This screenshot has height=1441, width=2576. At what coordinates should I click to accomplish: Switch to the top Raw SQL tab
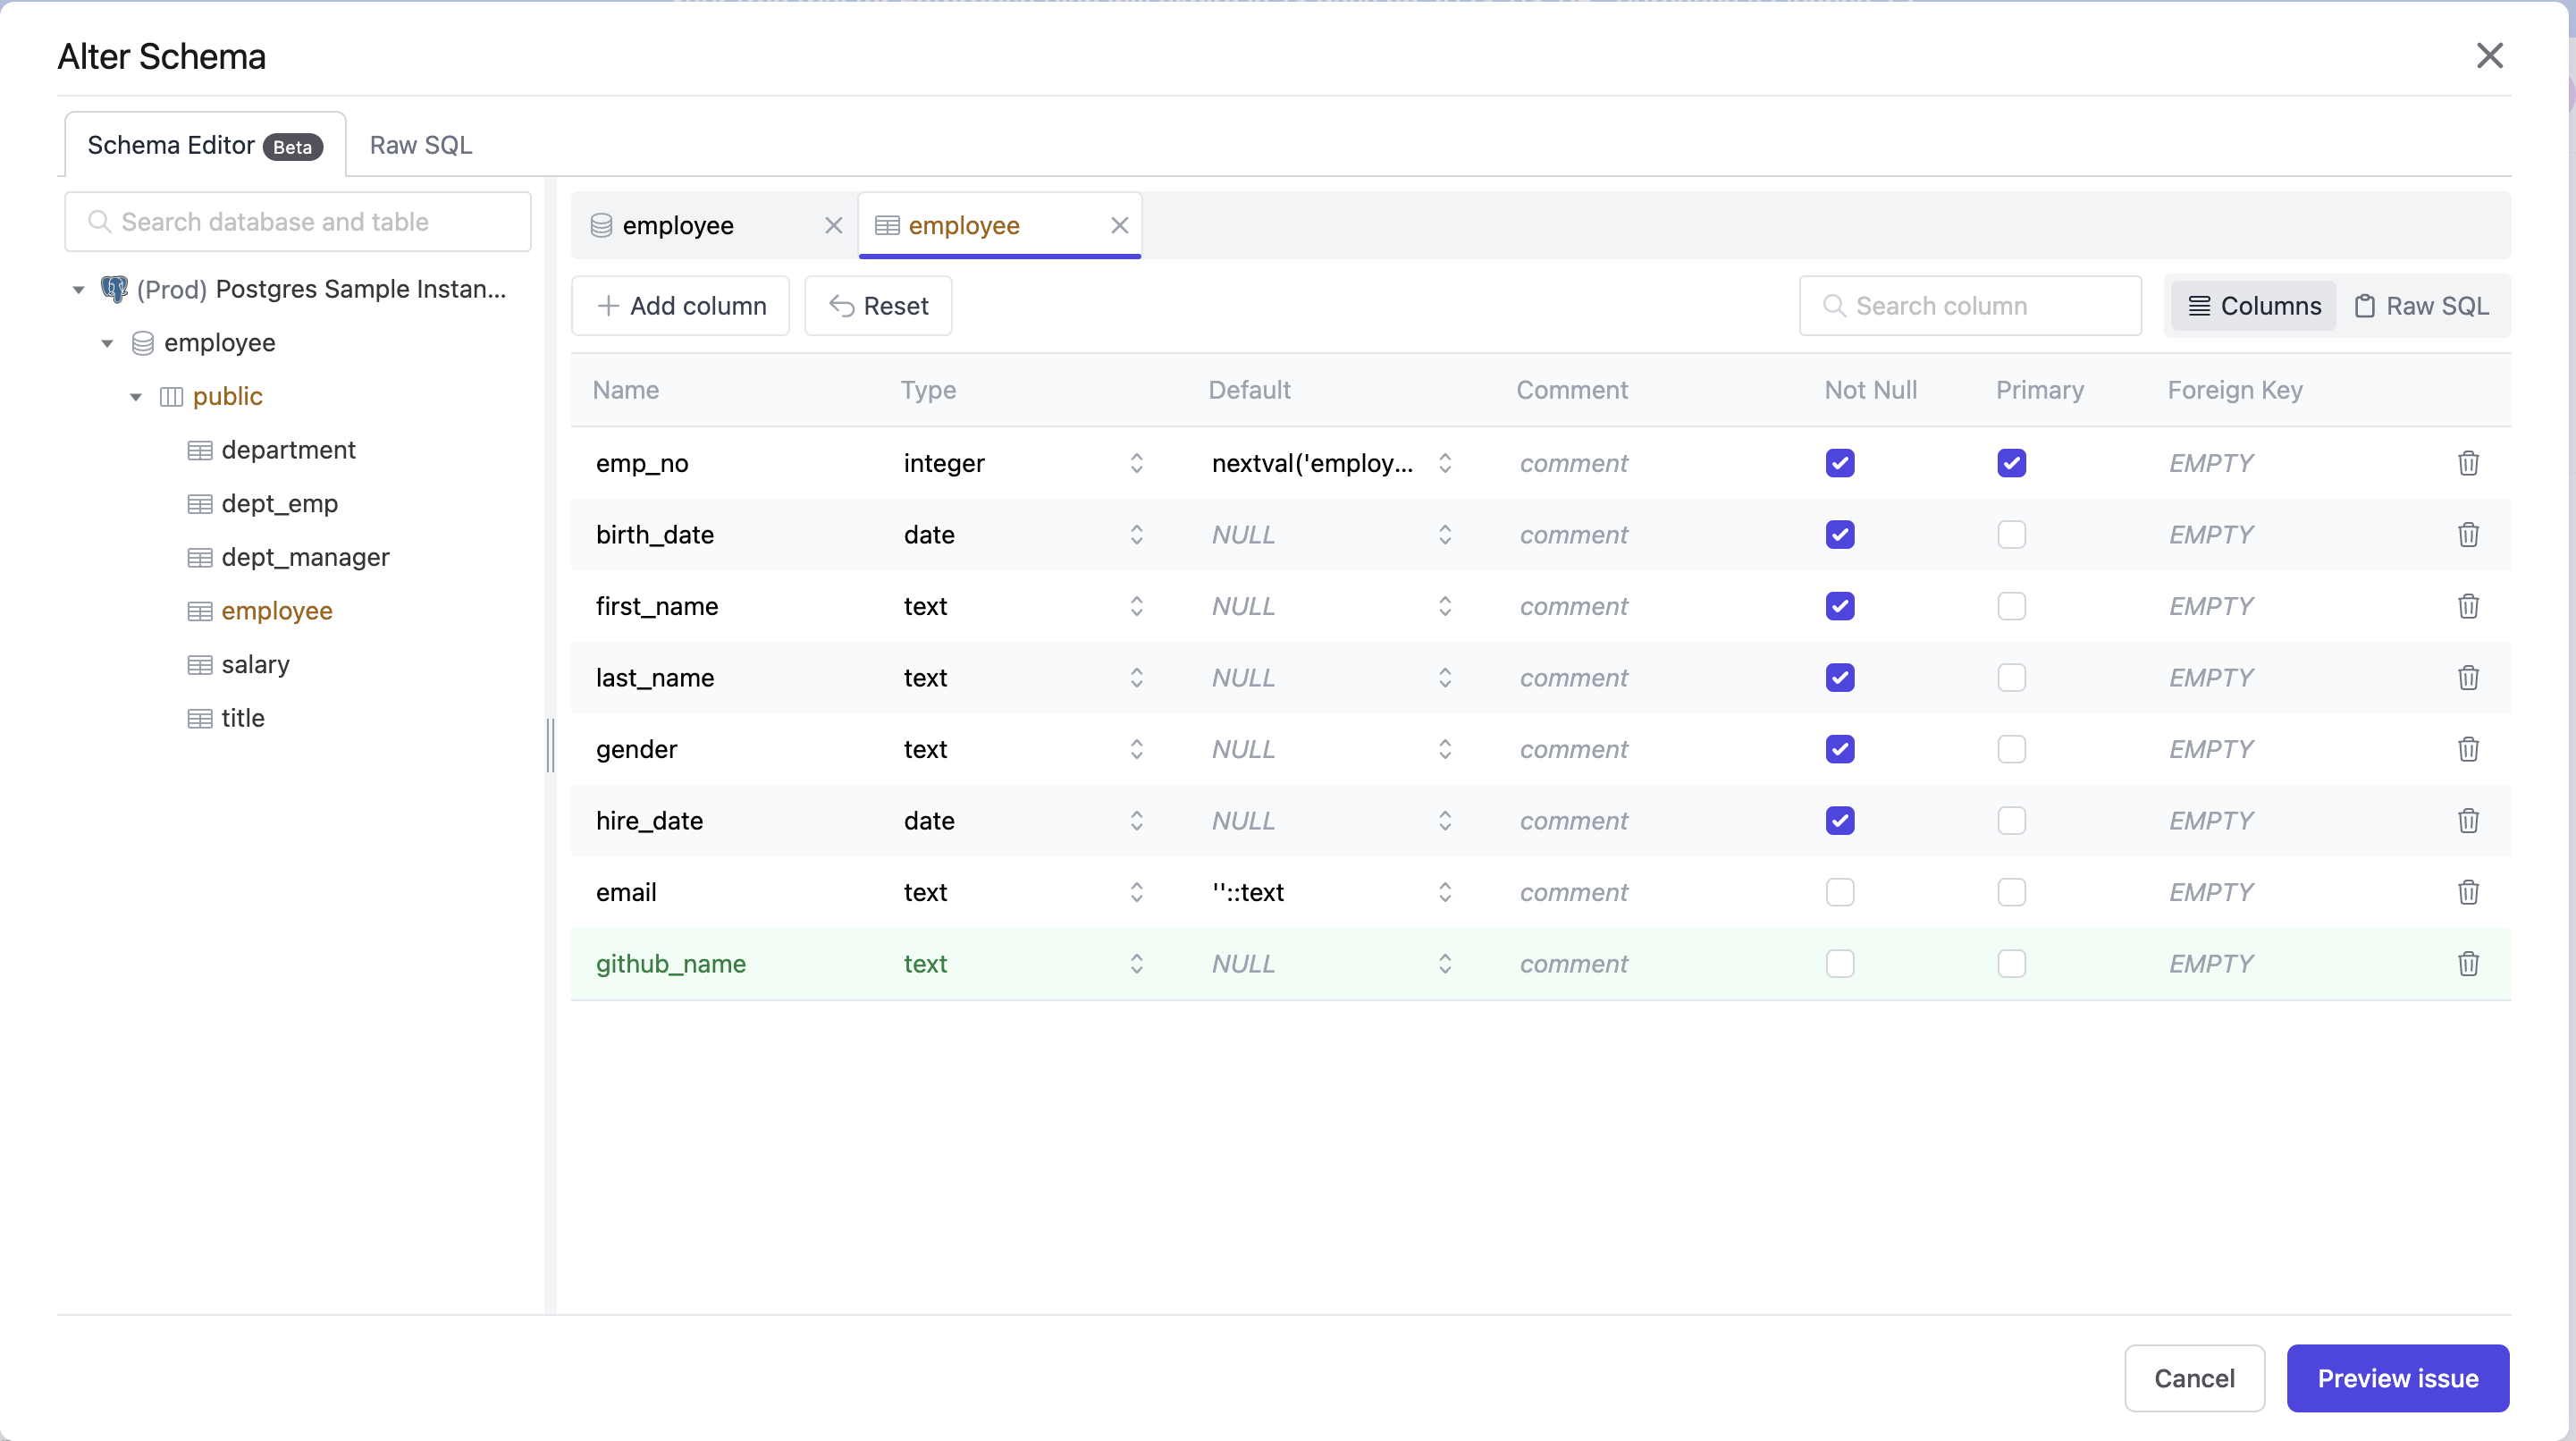420,145
